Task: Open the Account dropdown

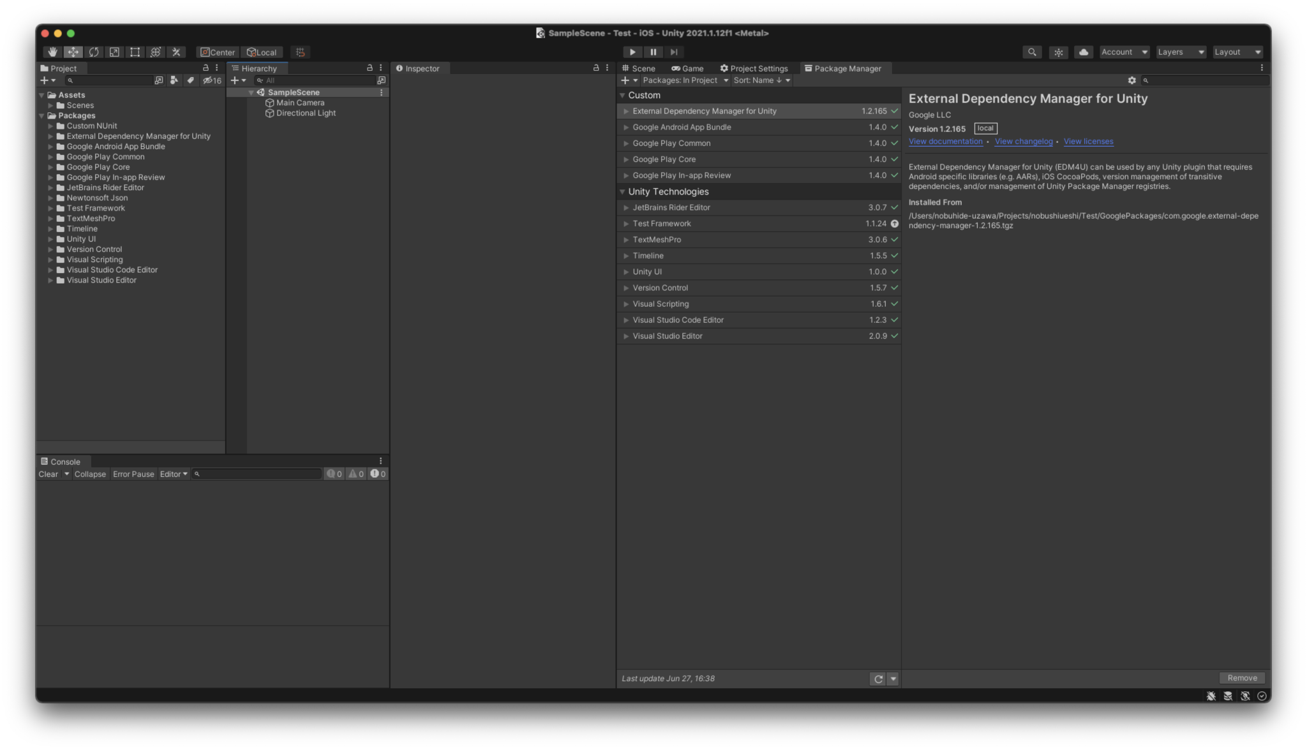Action: [1124, 52]
